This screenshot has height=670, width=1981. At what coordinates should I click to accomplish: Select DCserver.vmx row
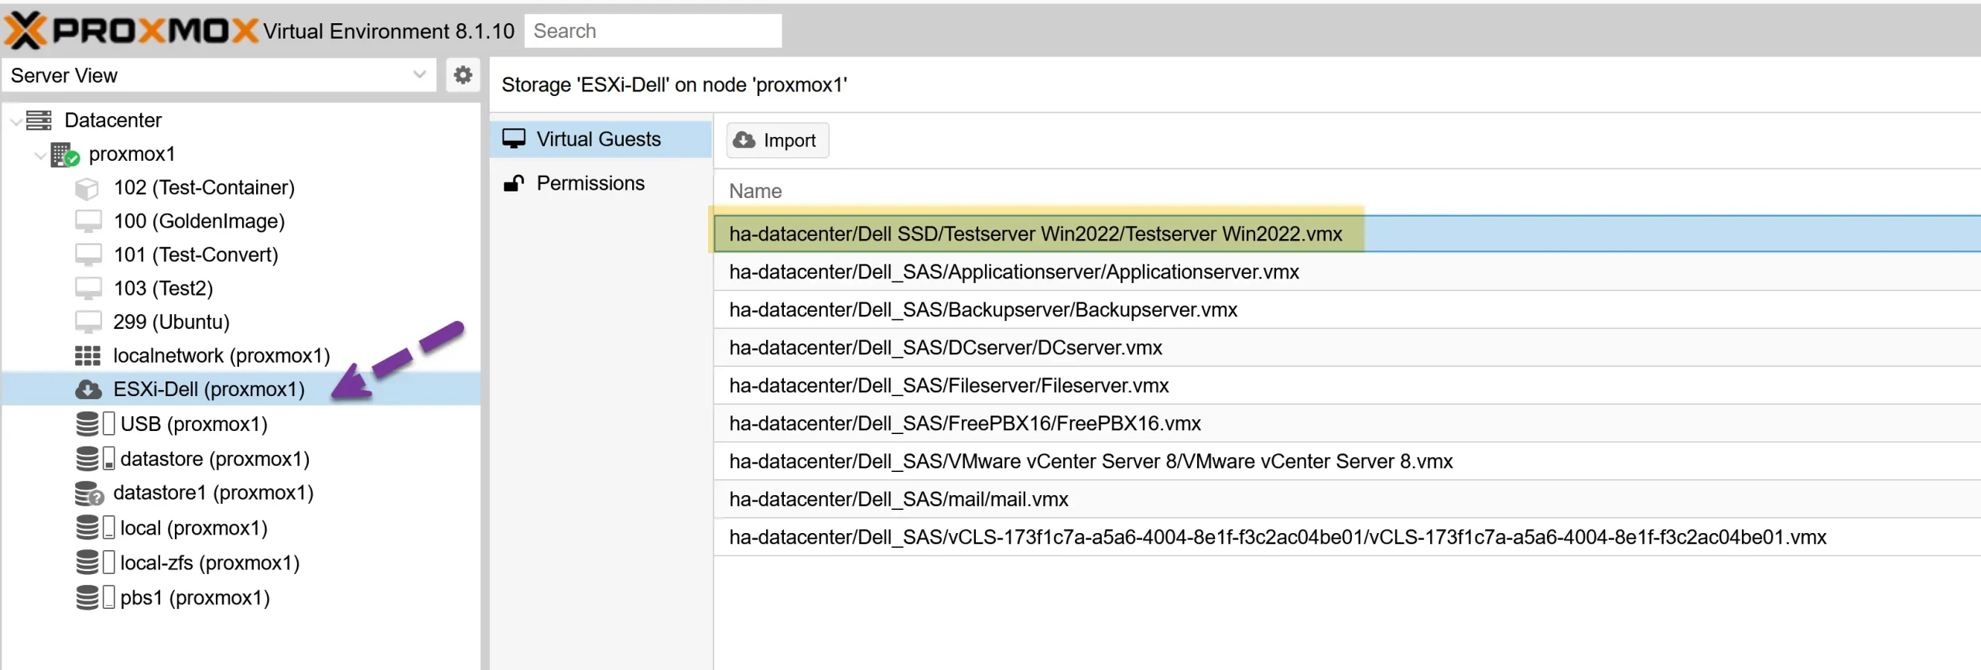tap(1346, 347)
